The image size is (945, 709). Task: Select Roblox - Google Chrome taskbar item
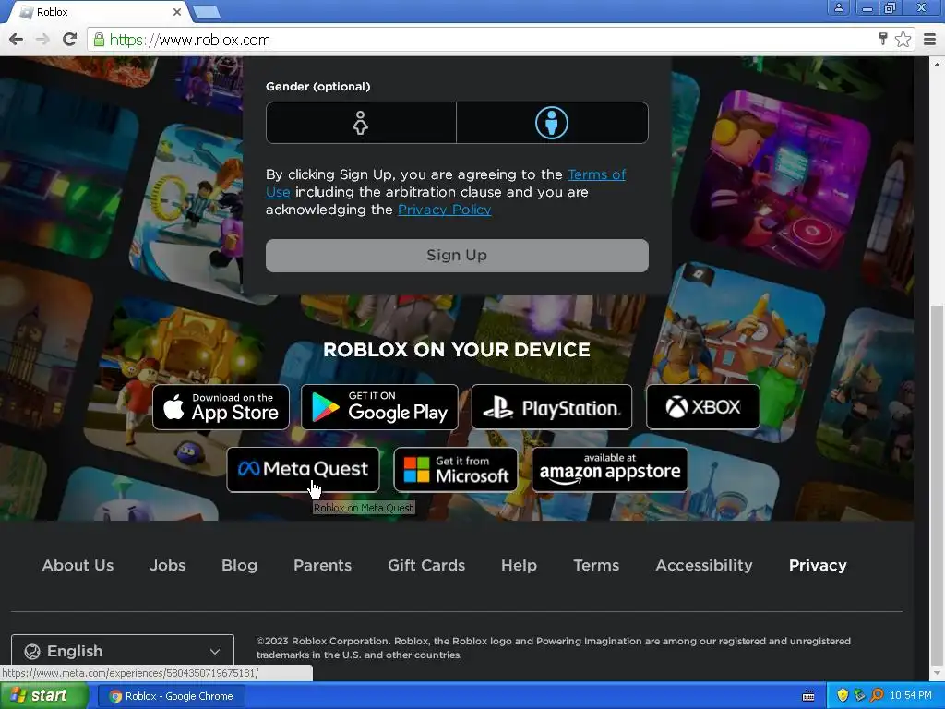(171, 696)
